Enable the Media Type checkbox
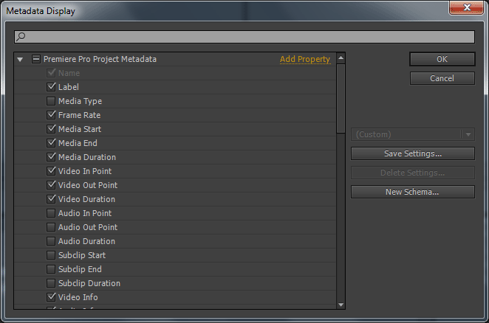Image resolution: width=489 pixels, height=323 pixels. (x=51, y=101)
